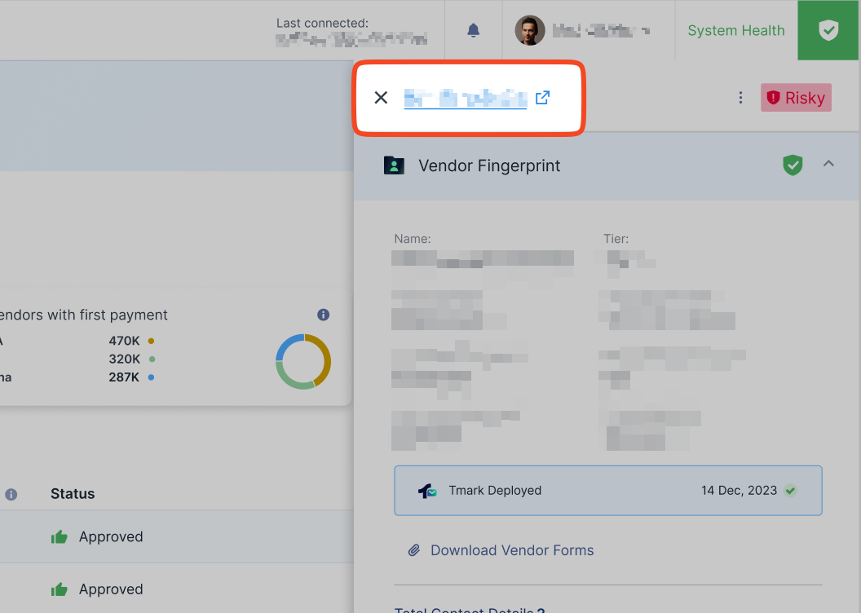Click the blurred vendor name link
Screen dimensions: 861x613
466,99
